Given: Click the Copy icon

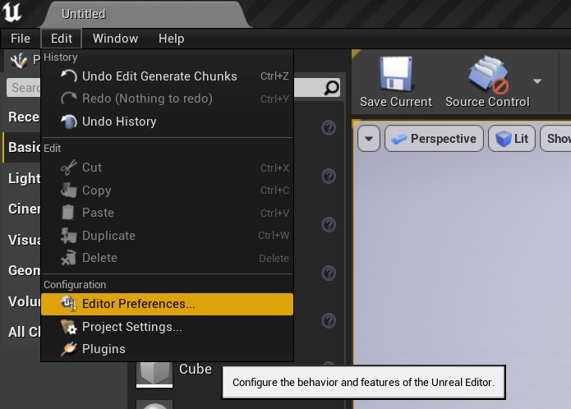Looking at the screenshot, I should pos(69,191).
